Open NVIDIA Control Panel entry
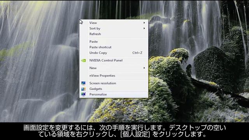 click(x=114, y=60)
